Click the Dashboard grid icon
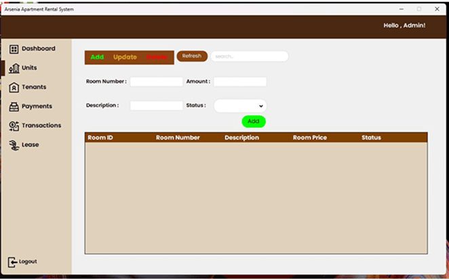The width and height of the screenshot is (449, 280). point(14,49)
